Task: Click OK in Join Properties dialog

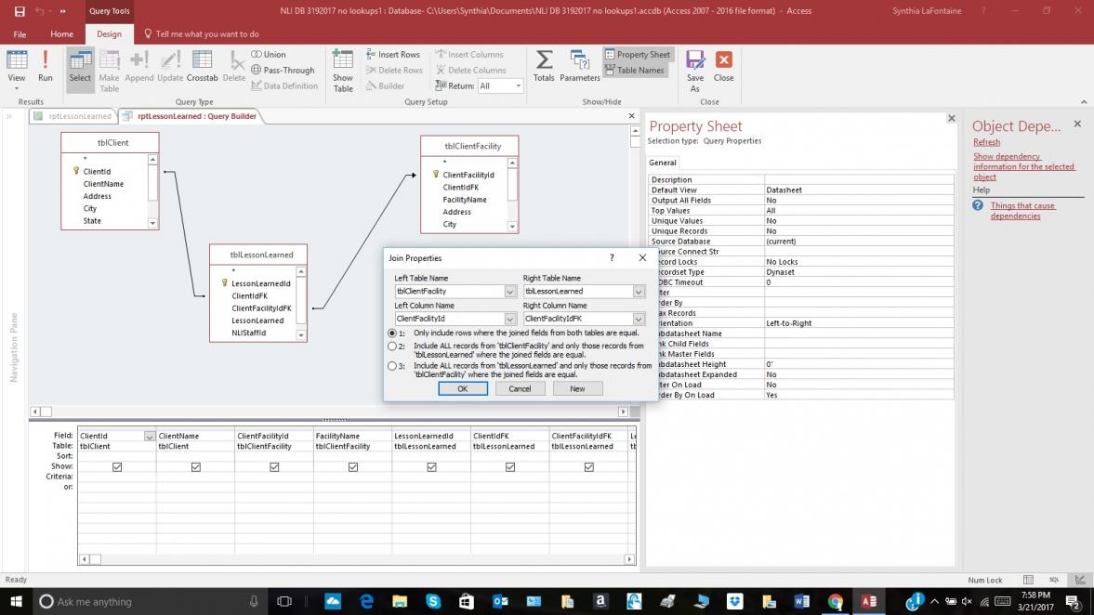Action: pyautogui.click(x=463, y=389)
